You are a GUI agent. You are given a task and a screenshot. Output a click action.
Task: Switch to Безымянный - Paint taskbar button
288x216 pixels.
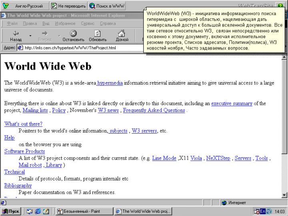point(84,211)
